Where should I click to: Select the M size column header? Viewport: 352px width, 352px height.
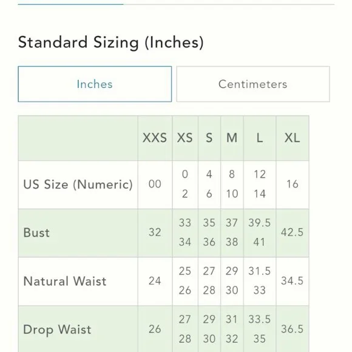tap(232, 138)
